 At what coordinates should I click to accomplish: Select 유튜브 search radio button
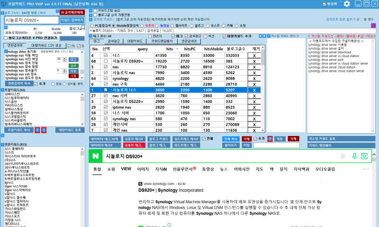point(142,25)
